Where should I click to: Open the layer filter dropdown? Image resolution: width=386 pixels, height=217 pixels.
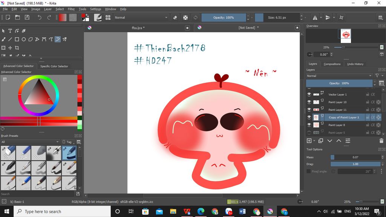coord(379,76)
